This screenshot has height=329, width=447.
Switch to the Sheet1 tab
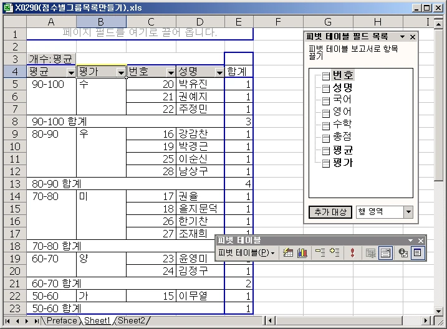click(97, 321)
